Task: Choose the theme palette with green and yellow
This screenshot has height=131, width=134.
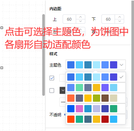Action: coord(96,88)
